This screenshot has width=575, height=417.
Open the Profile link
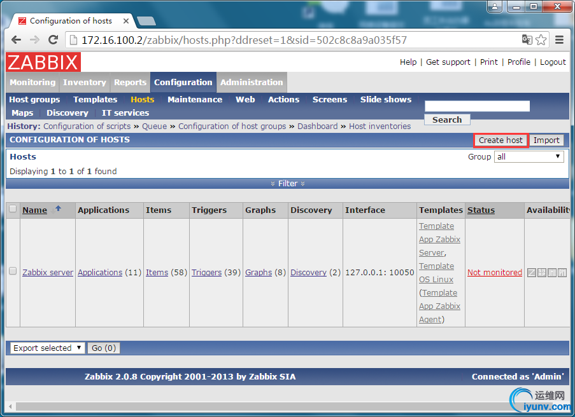click(519, 62)
